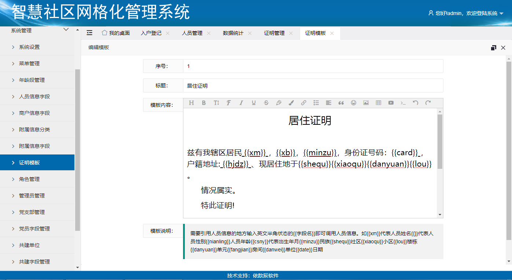Viewport: 512px width, 280px height.
Task: Switch to the 人员管理 tab
Action: pos(192,33)
